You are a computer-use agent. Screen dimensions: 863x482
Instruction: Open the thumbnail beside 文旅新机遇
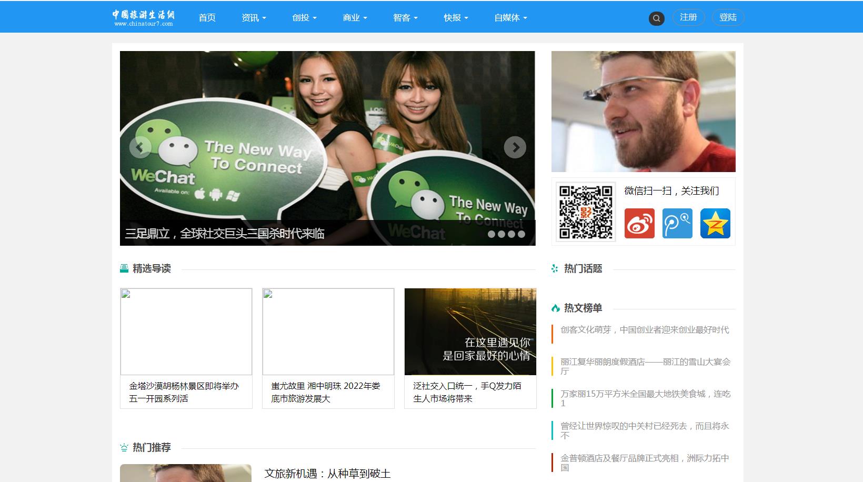tap(186, 473)
